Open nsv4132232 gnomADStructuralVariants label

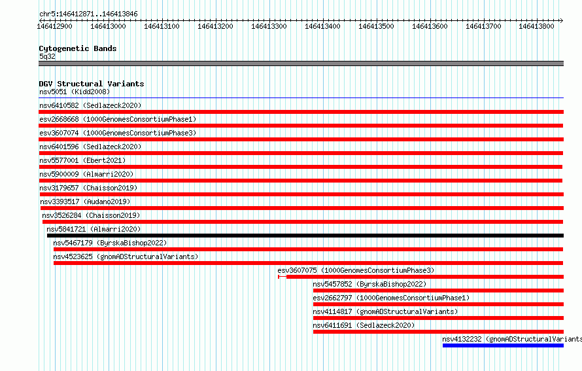[x=512, y=339]
